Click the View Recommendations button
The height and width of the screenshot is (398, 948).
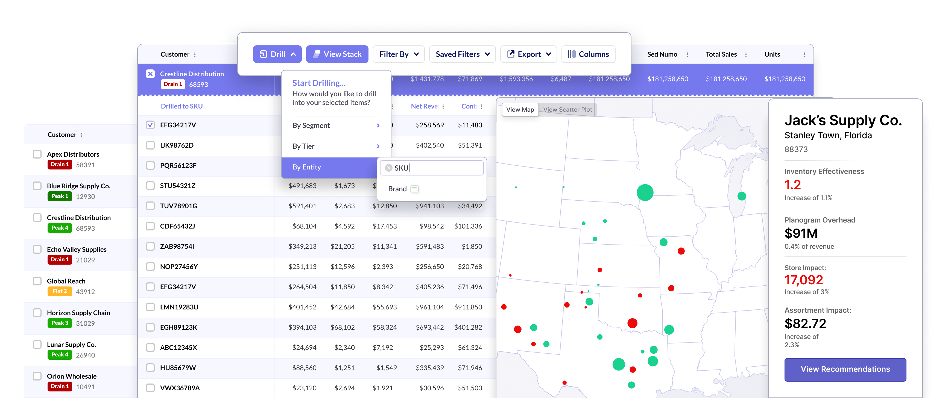[x=845, y=369]
